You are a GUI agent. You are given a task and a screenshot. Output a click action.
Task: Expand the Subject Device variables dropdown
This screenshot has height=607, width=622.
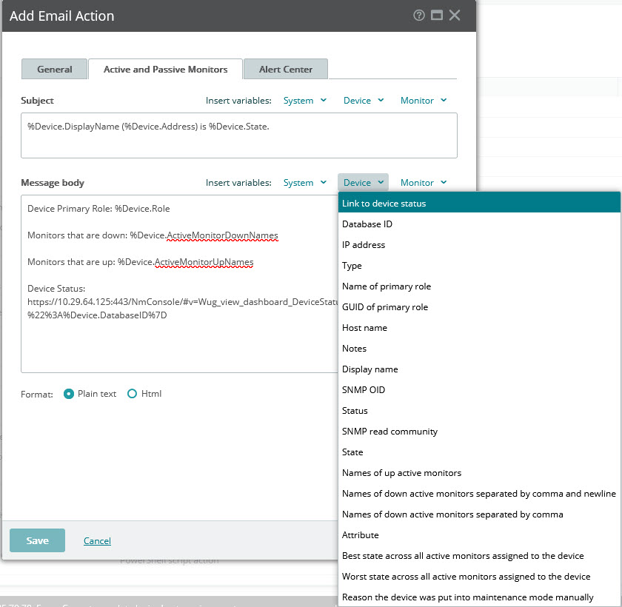[364, 101]
